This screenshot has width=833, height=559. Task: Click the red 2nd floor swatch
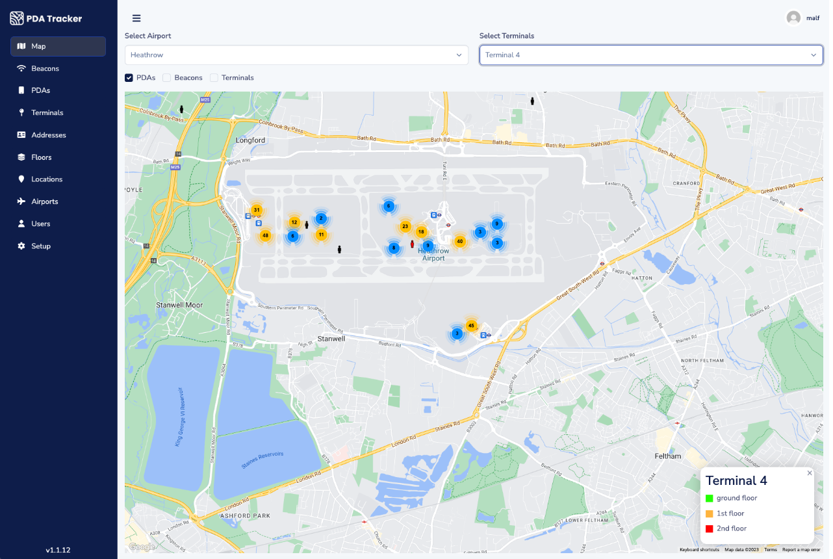(710, 529)
